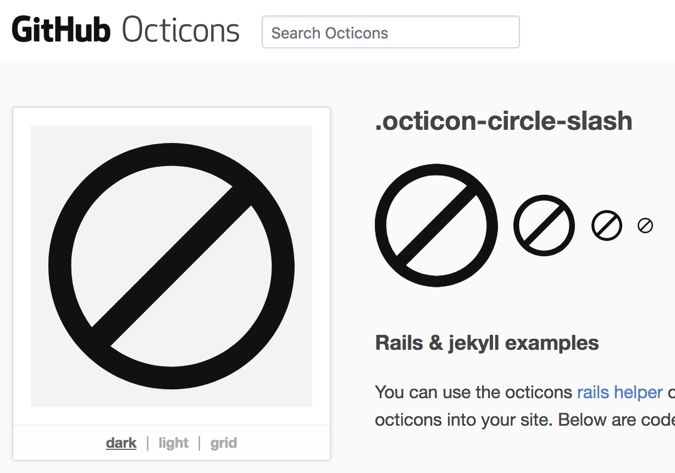Click the smallest circle-slash size sample
675x473 pixels.
pos(645,226)
